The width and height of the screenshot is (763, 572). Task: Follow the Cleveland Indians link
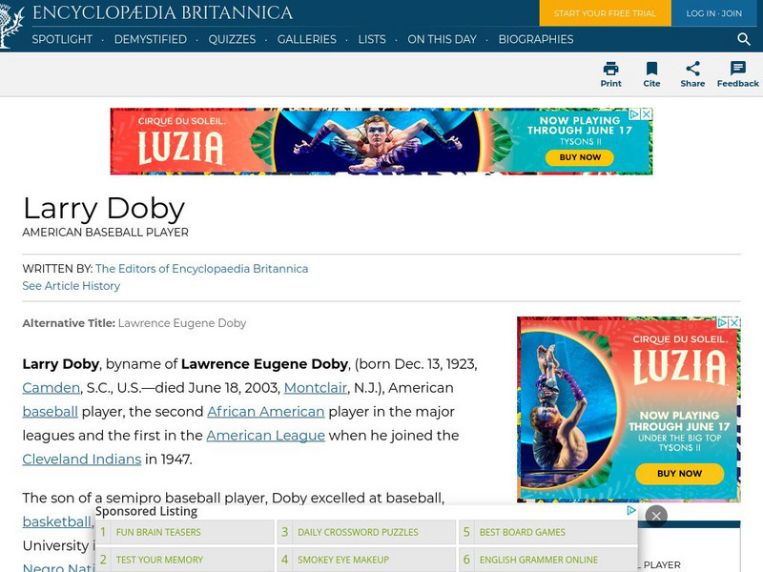82,460
